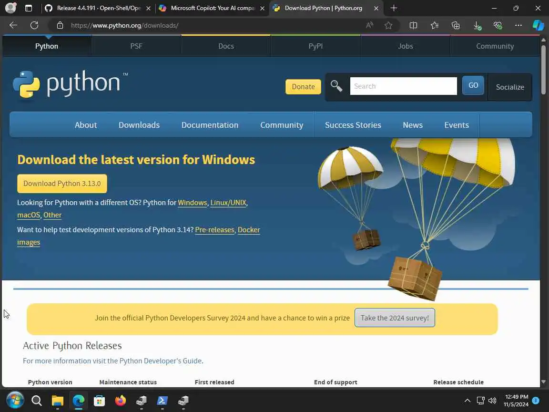Open taskbar search icon

click(x=36, y=400)
